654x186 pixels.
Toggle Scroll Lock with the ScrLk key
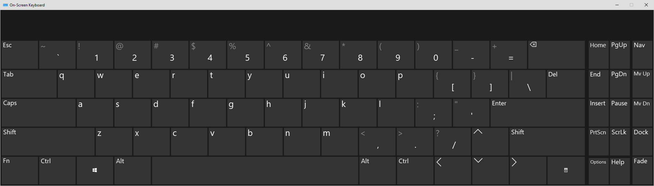point(619,141)
